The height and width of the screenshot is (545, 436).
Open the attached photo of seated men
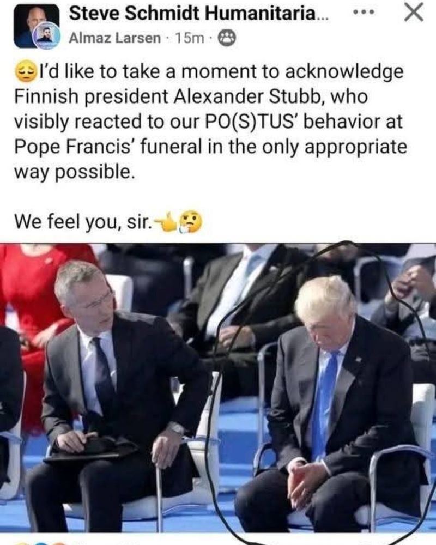218,388
